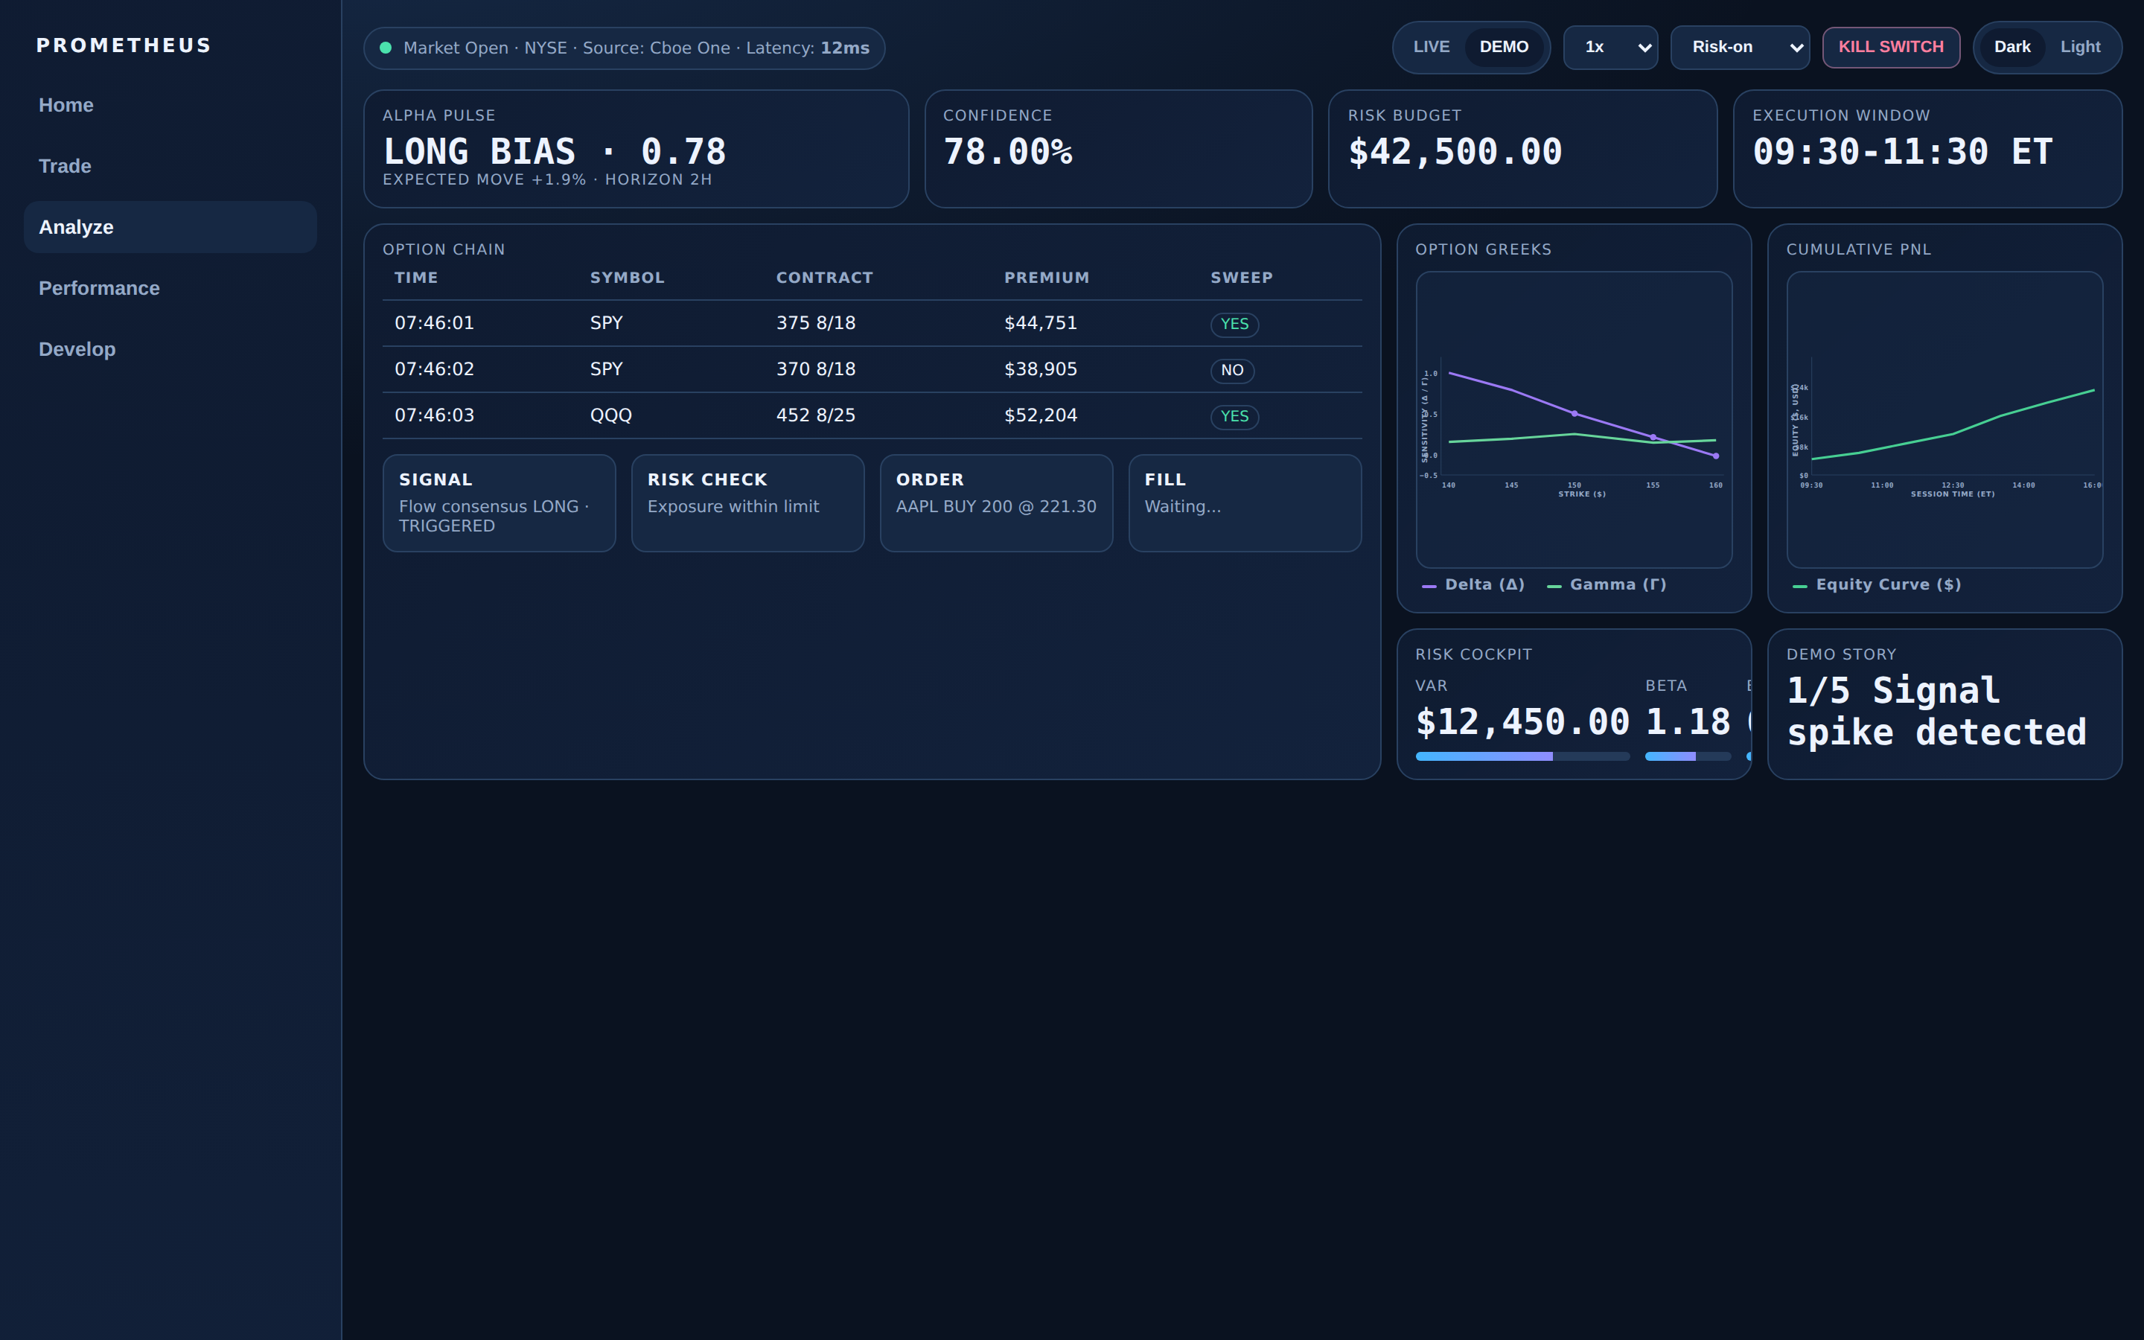Click the EXPECTED MOVE +1.9% HORIZON 2H text

point(547,179)
